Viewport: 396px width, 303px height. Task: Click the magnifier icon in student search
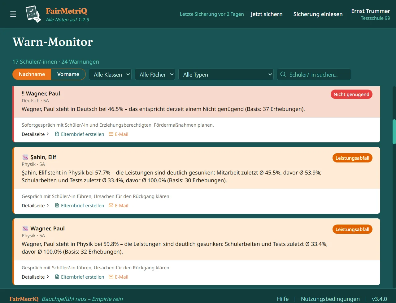(283, 74)
